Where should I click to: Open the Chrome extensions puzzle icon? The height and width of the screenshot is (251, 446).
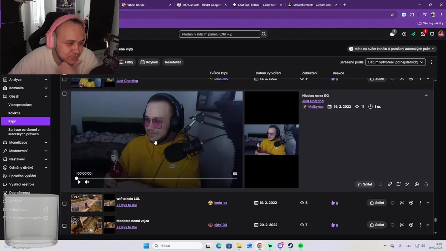pyautogui.click(x=412, y=15)
